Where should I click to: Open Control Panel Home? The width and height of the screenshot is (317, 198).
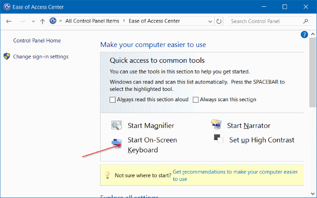[x=37, y=41]
